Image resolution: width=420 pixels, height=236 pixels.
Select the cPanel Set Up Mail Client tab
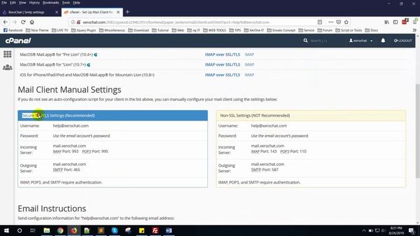click(91, 12)
